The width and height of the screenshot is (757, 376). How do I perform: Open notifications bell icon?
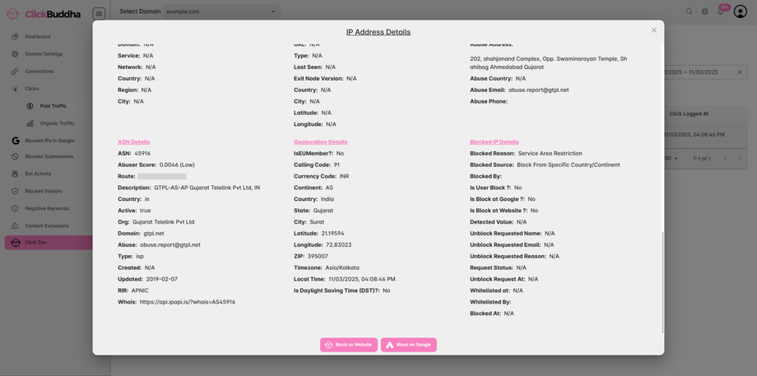point(721,12)
